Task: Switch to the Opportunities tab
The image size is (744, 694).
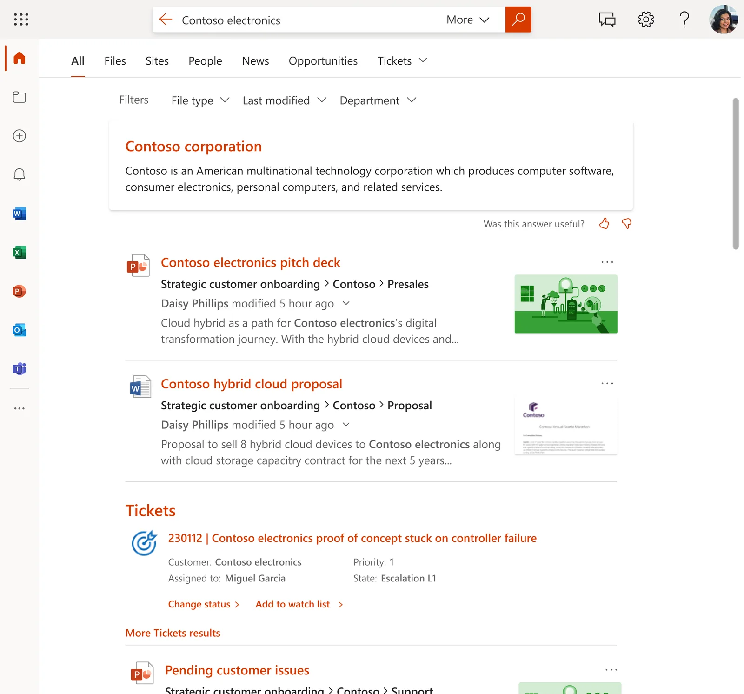Action: tap(323, 61)
